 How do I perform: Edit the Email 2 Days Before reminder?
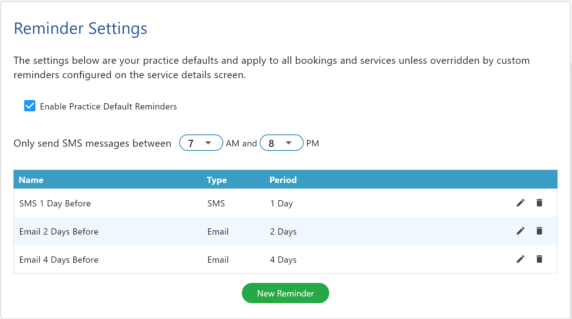click(x=521, y=231)
